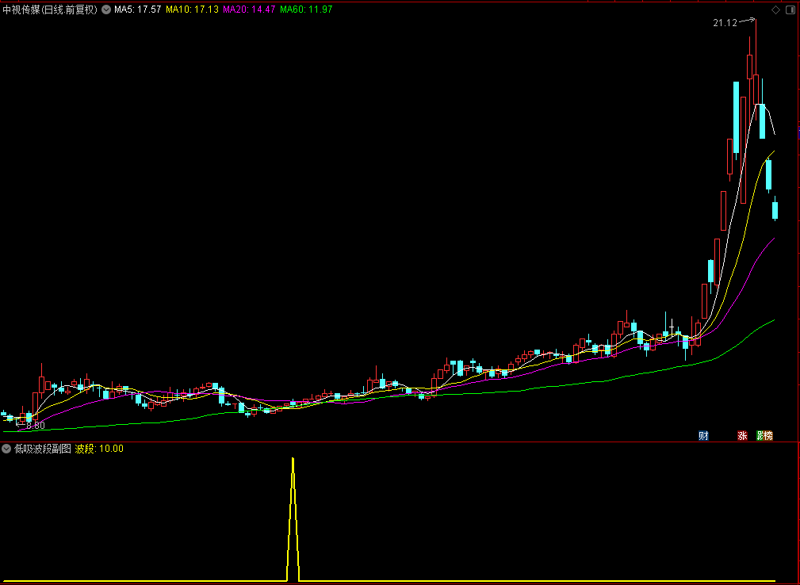Click the 21.12 highest price label

click(725, 23)
